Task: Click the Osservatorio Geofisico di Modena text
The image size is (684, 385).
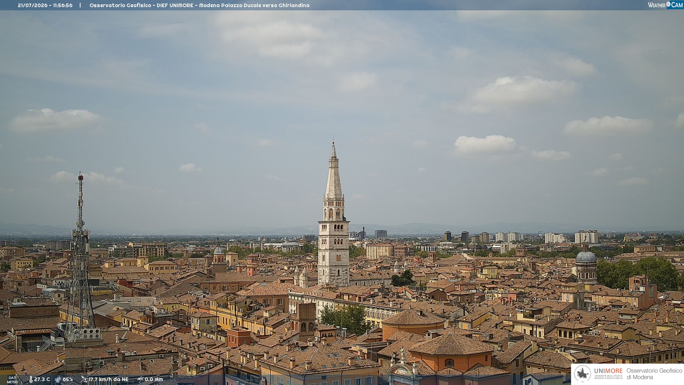Action: (654, 374)
